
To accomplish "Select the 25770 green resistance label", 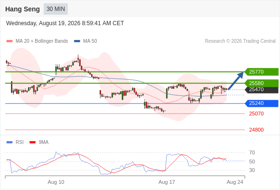I will tap(261, 72).
